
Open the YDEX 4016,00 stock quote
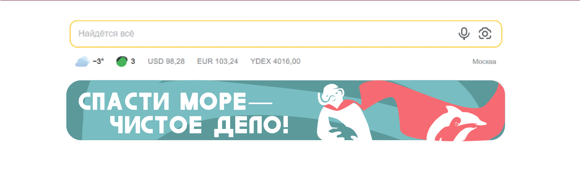[275, 61]
